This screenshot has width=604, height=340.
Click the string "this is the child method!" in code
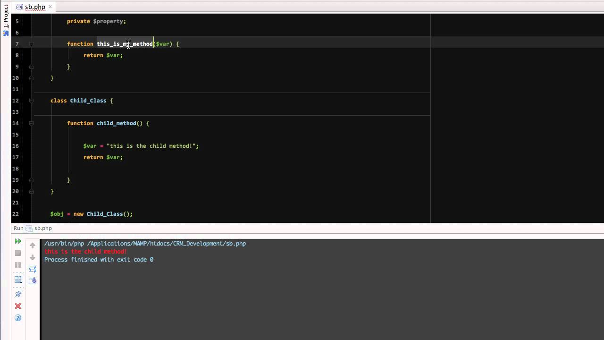151,146
